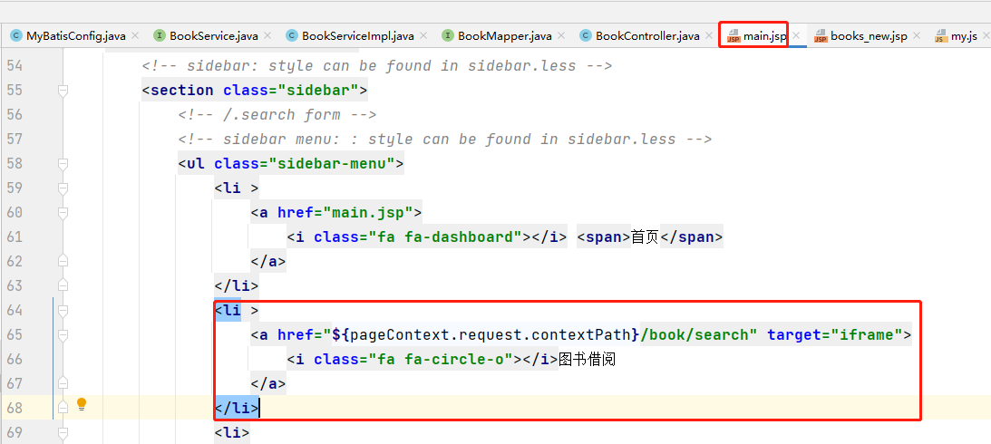
Task: Click the class icon on BookServiceImpl.java tab
Action: (x=291, y=36)
